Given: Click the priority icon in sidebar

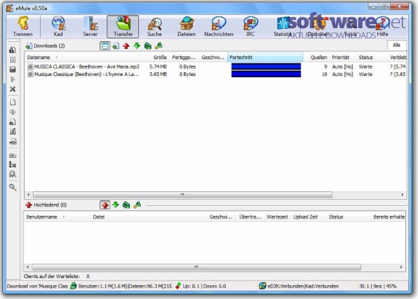Looking at the screenshot, I should point(13,50).
